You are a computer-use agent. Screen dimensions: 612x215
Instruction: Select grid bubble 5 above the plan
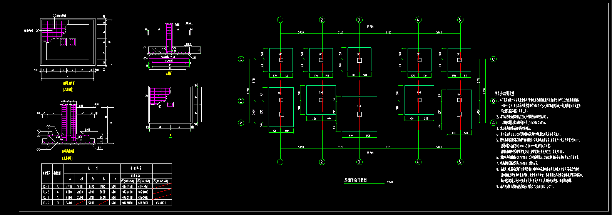(x=460, y=20)
